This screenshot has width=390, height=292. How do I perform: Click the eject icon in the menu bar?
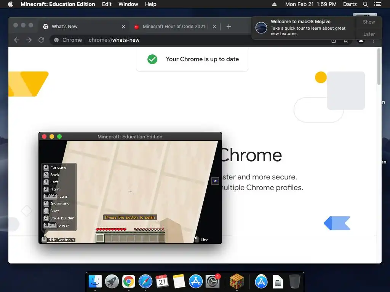[274, 4]
